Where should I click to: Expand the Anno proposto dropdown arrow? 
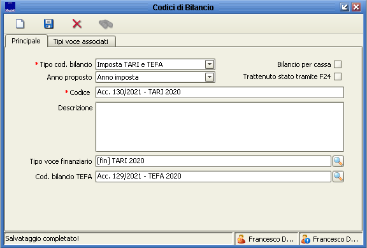[x=210, y=77]
